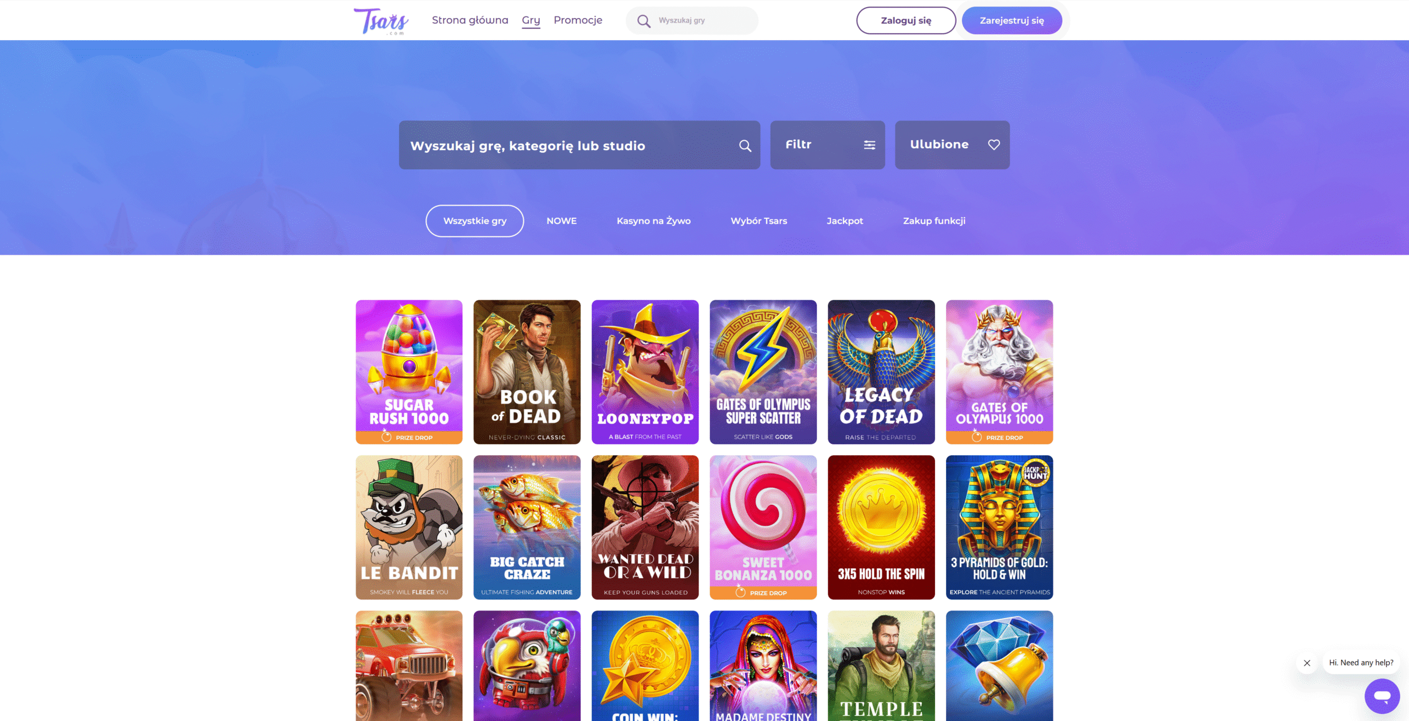Click the heart icon in Ulubione
The image size is (1409, 721).
point(994,145)
